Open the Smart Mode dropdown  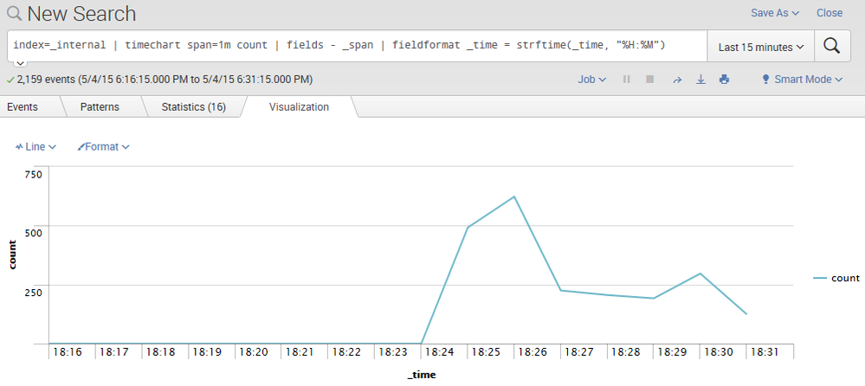[801, 80]
